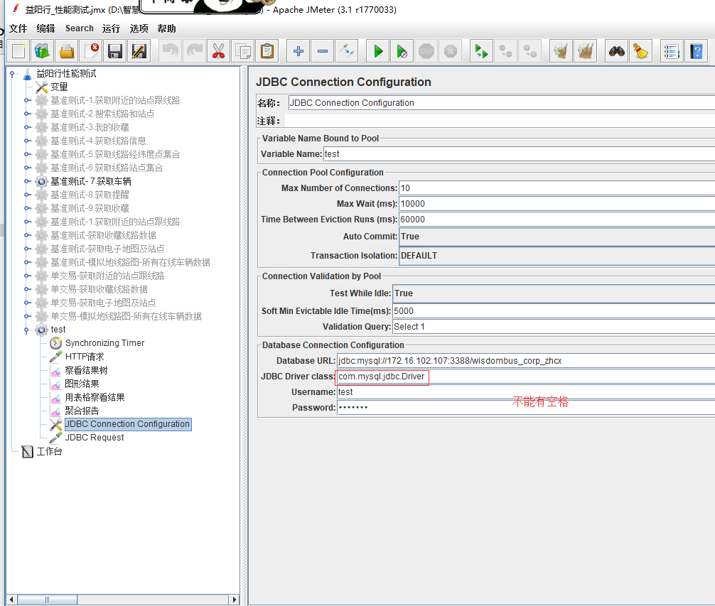Click Remote Stop All icon

[506, 51]
